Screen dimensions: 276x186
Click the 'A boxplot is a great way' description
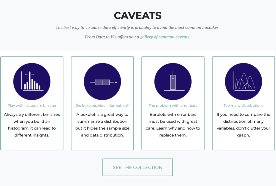point(102,125)
